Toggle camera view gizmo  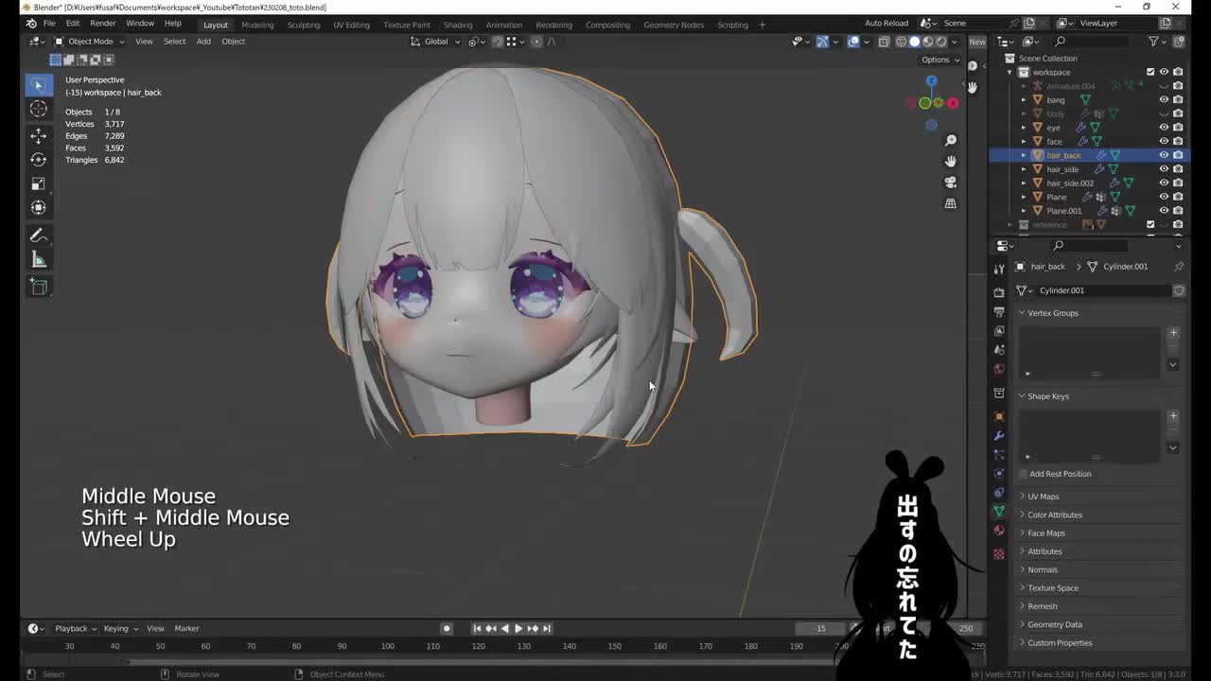coord(951,182)
